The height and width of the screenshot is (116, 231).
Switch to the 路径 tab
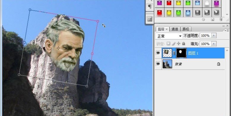pyautogui.click(x=186, y=29)
